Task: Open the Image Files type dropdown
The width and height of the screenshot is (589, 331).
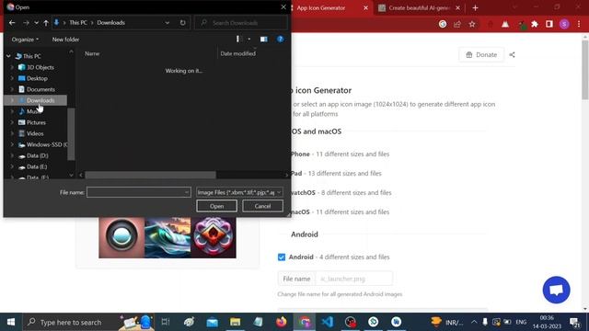Action: 239,192
